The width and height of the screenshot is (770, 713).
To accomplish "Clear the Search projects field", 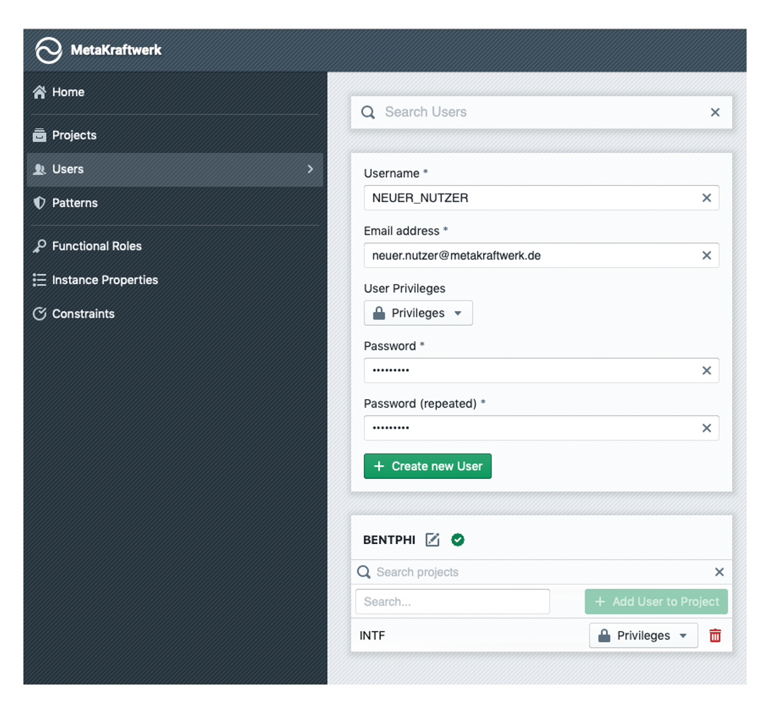I will [x=719, y=572].
